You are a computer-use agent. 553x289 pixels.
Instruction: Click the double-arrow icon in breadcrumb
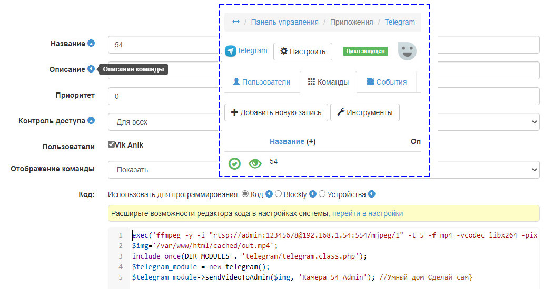236,22
